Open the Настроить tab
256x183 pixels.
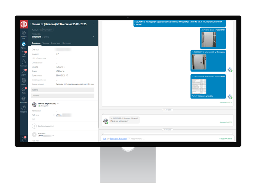point(67,43)
